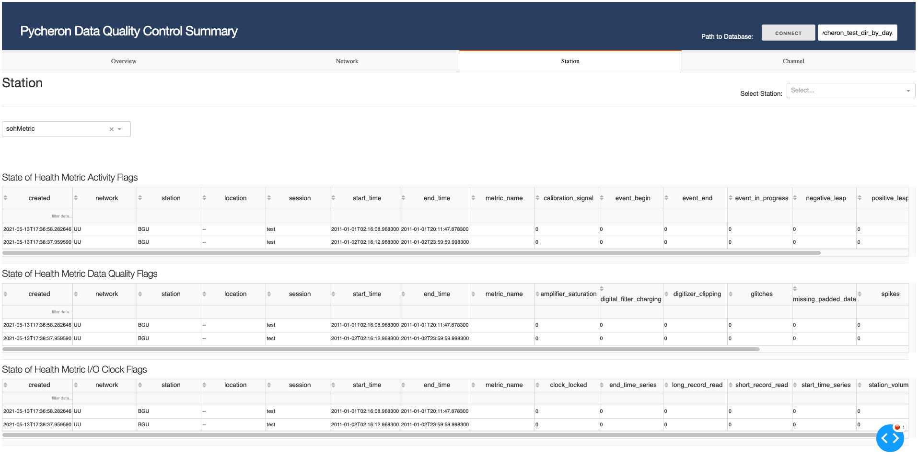Sort Activity Flags table by calibration_signal
The width and height of the screenshot is (918, 467).
[x=537, y=198]
